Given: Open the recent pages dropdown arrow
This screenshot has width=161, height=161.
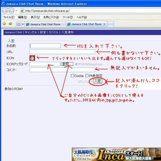Looking at the screenshot, I should pos(17,11).
